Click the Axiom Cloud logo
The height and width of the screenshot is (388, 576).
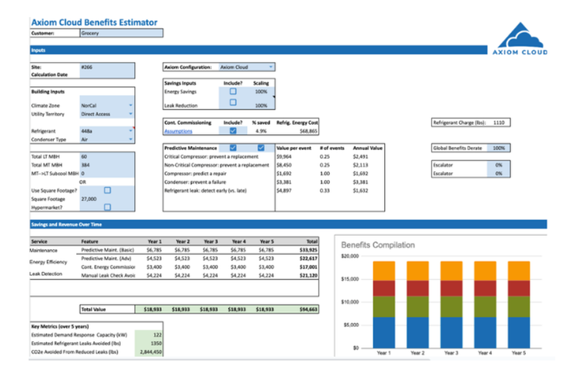(x=520, y=39)
